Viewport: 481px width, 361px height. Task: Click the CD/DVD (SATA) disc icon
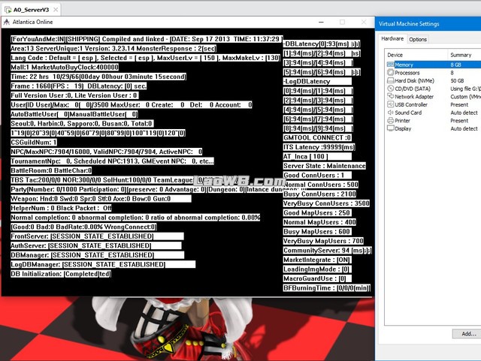tap(391, 89)
